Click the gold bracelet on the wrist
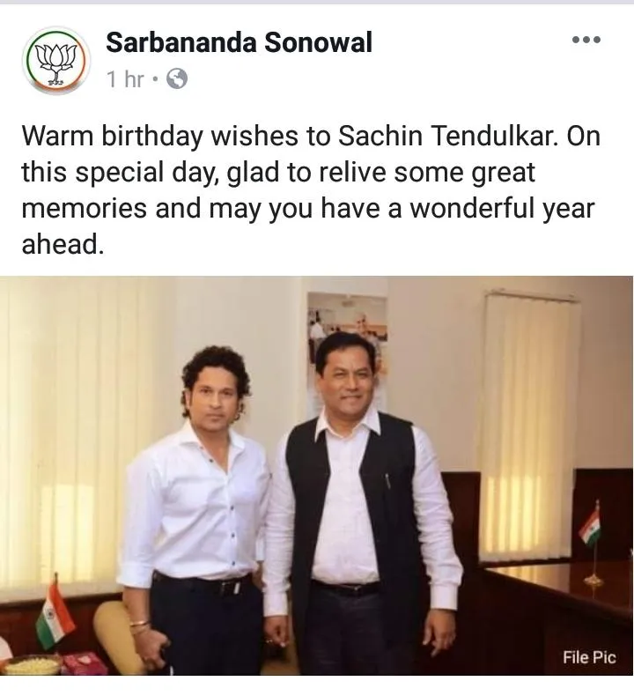 coord(139,624)
